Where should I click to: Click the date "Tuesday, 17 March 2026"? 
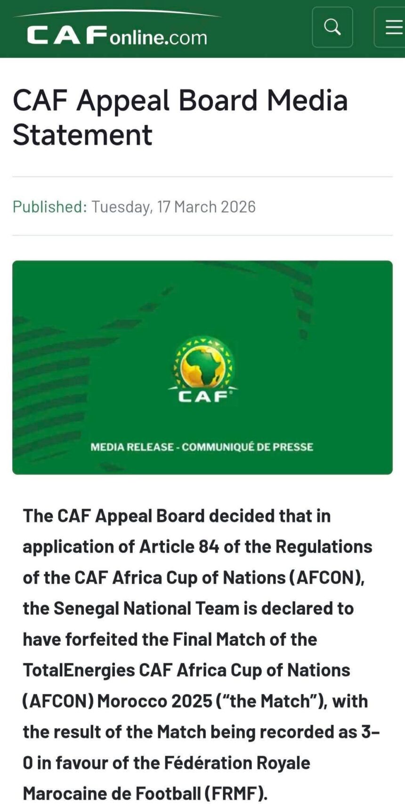pos(173,206)
